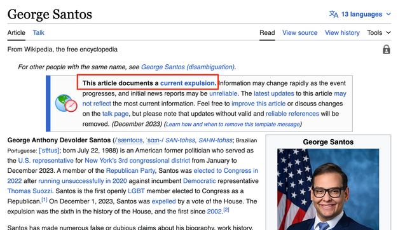Image resolution: width=405 pixels, height=230 pixels.
Task: Follow the unreliable link in the notice
Action: point(223,93)
